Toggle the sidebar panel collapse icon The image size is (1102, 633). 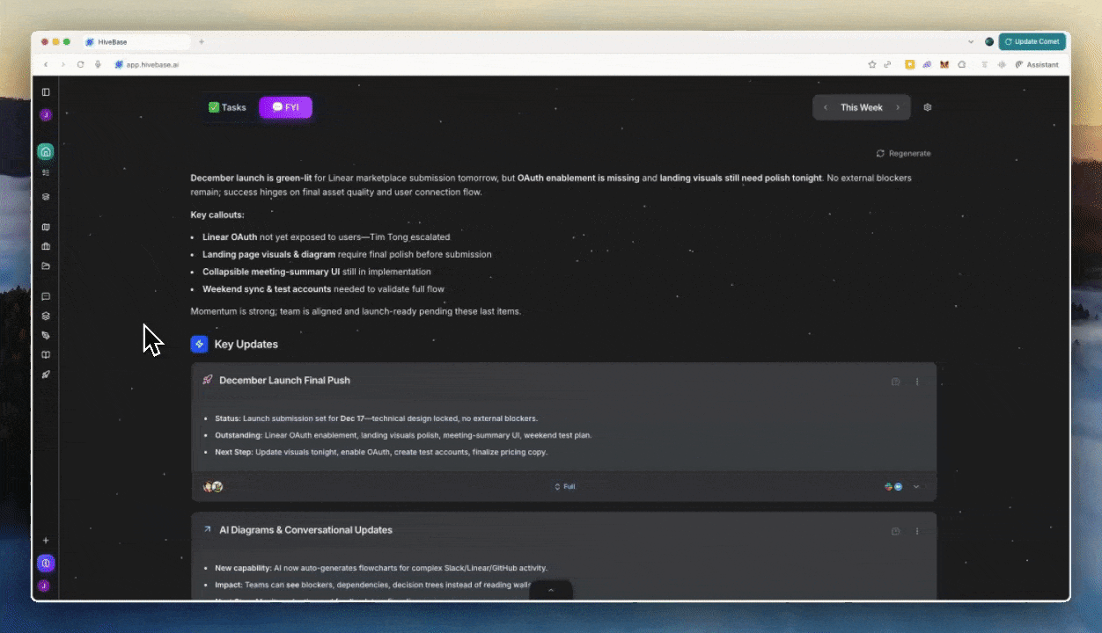[46, 92]
